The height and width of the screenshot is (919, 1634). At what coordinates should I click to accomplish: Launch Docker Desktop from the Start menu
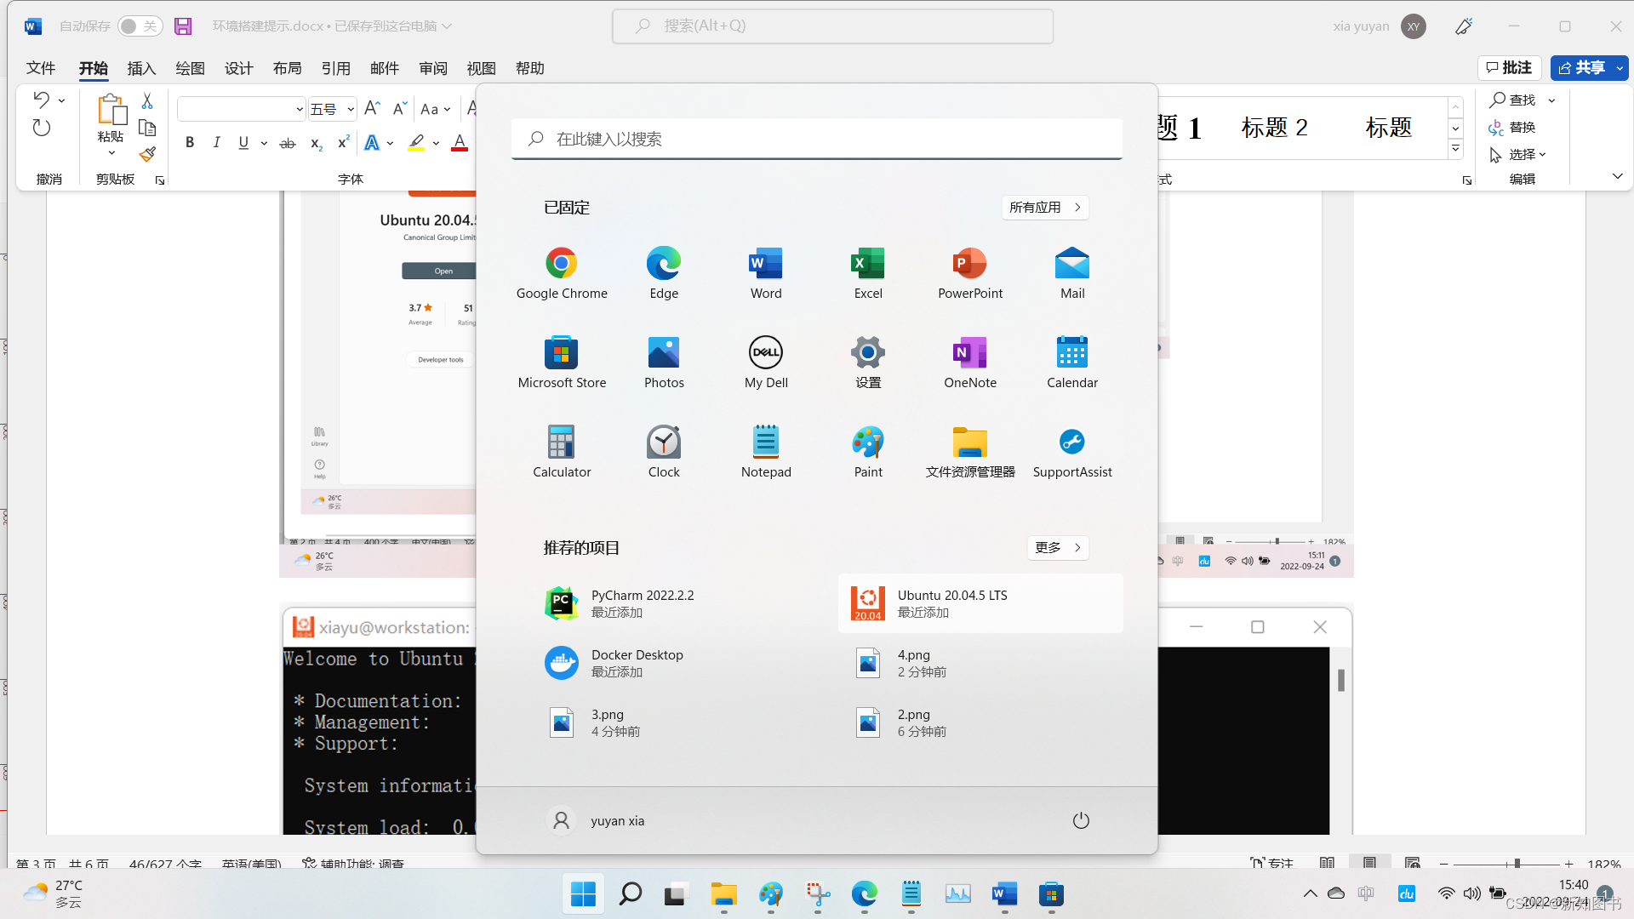pyautogui.click(x=637, y=662)
